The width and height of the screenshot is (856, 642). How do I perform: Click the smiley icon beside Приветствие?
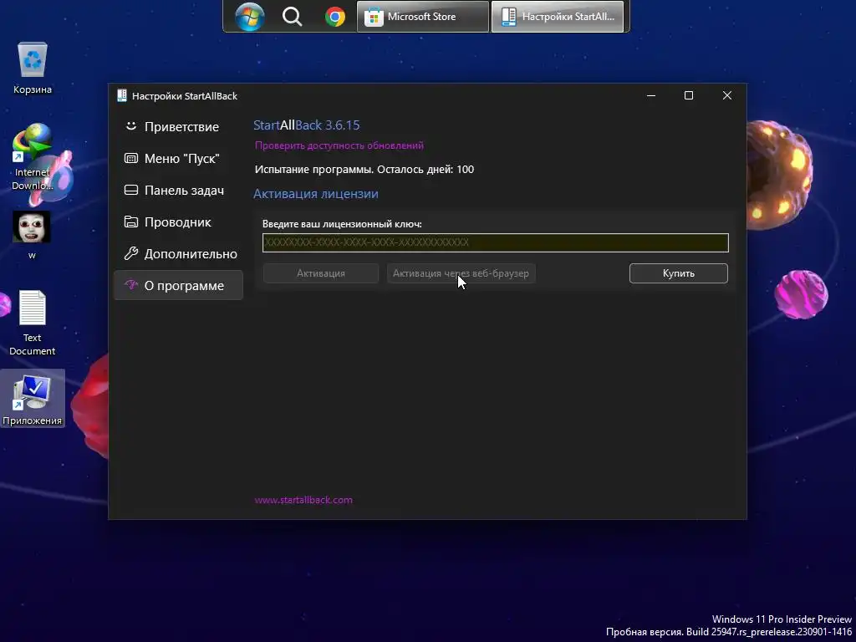pyautogui.click(x=130, y=126)
